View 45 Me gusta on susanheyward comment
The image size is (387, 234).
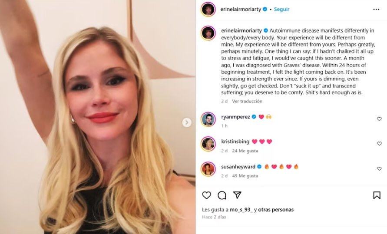(245, 176)
